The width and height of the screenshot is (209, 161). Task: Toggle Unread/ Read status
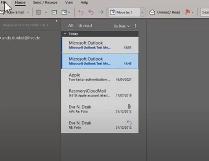click(165, 12)
